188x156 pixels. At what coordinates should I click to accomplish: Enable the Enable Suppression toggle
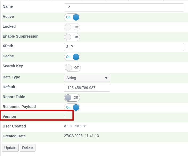coord(72,37)
